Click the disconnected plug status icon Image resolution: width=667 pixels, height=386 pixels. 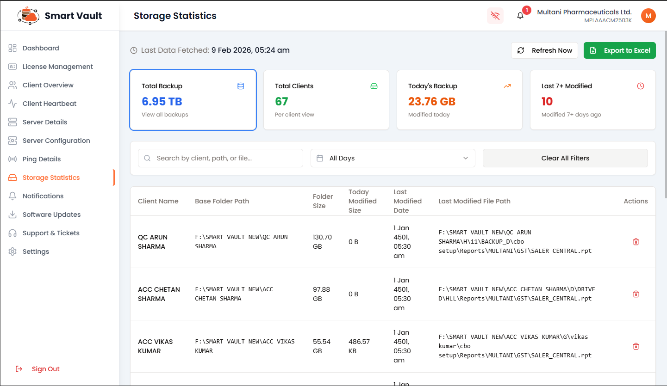[495, 15]
